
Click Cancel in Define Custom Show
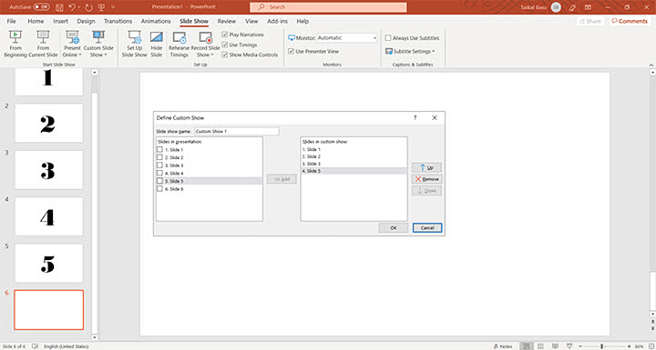tap(427, 228)
